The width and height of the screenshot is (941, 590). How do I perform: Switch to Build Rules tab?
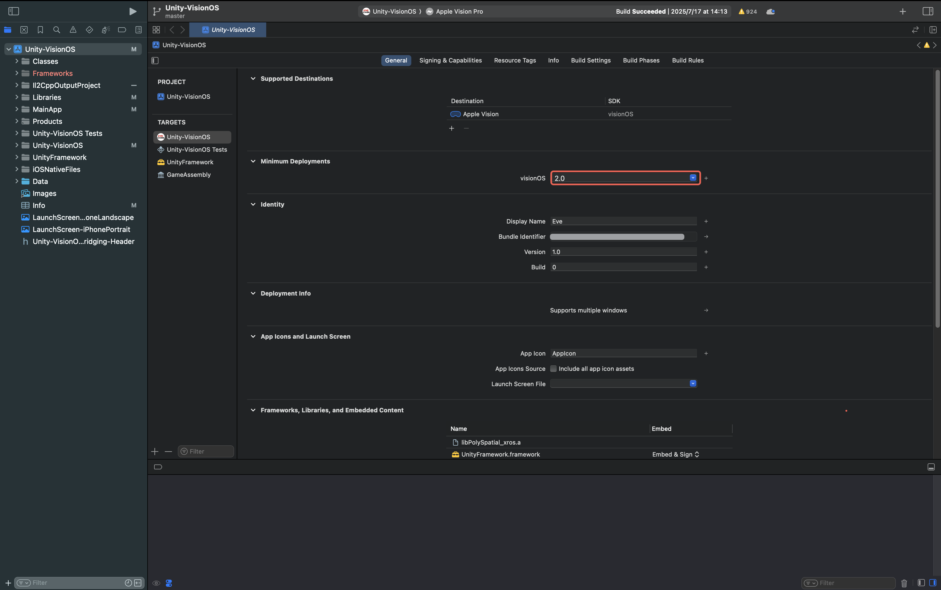(x=688, y=61)
